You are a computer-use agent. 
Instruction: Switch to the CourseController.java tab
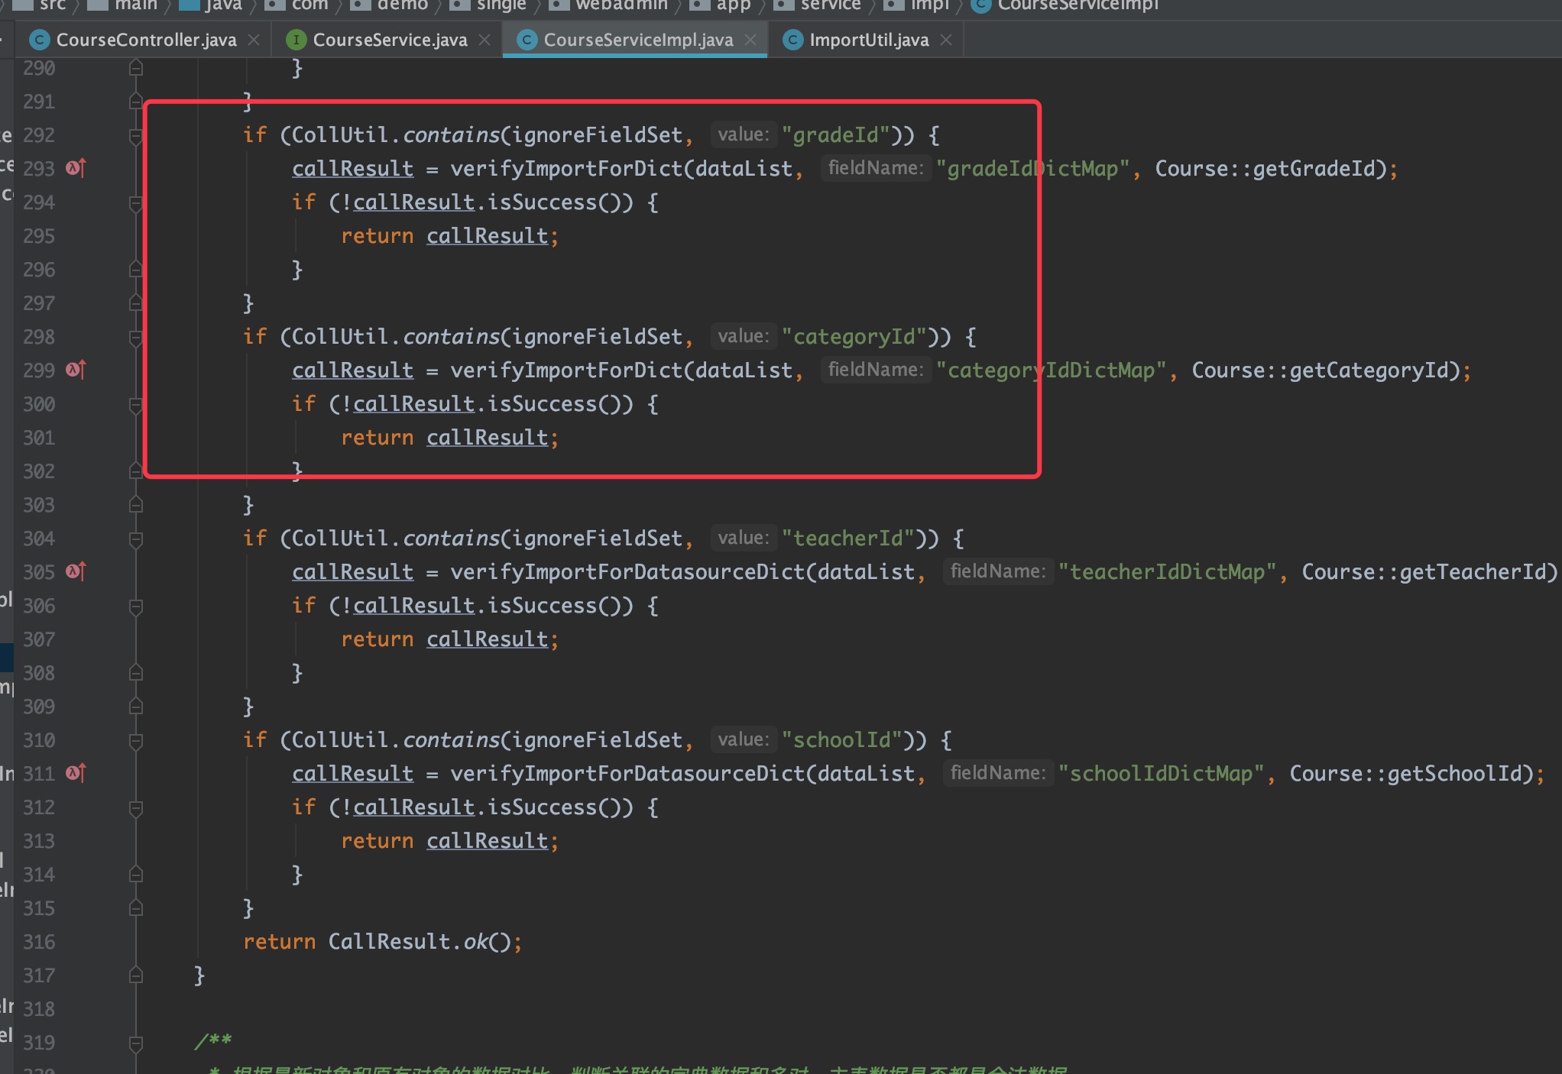(146, 40)
